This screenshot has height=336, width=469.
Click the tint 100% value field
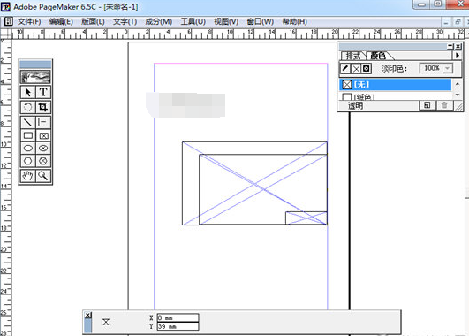pyautogui.click(x=432, y=69)
